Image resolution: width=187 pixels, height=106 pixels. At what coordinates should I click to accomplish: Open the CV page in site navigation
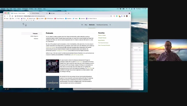point(82,25)
